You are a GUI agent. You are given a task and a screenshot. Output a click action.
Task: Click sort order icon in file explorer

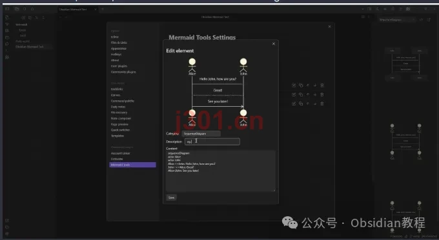37,17
